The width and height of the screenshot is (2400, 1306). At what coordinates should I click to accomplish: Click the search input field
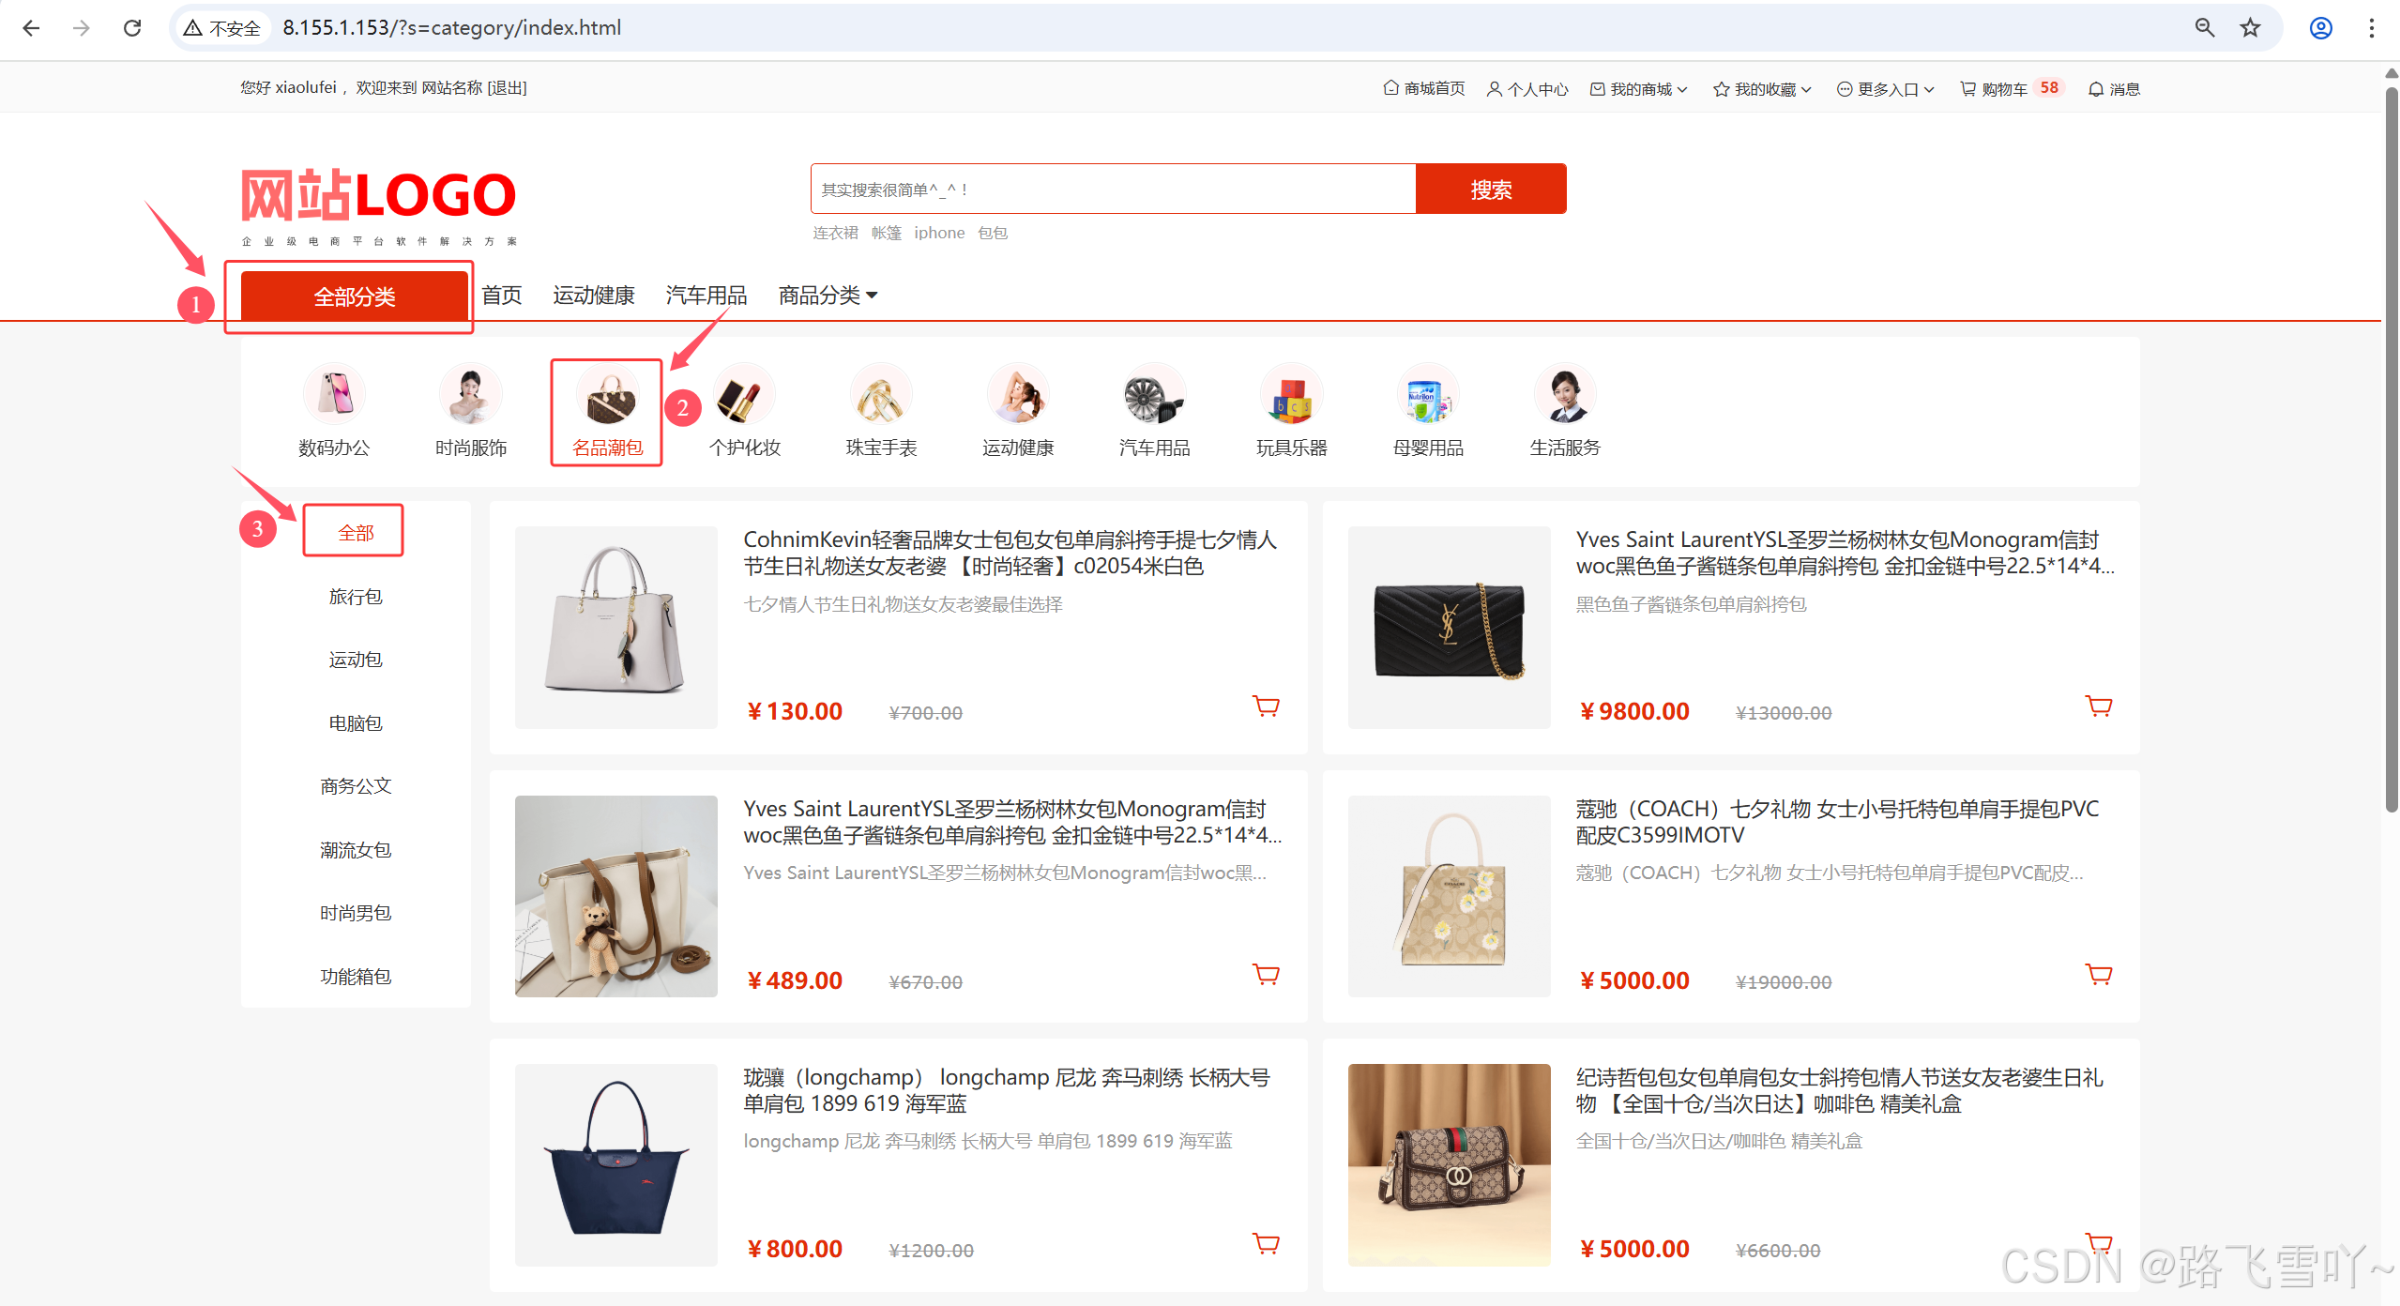[x=1112, y=190]
